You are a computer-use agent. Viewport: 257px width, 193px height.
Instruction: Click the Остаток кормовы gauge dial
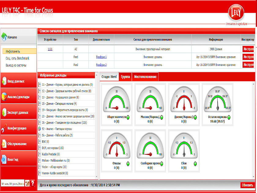pyautogui.click(x=218, y=99)
